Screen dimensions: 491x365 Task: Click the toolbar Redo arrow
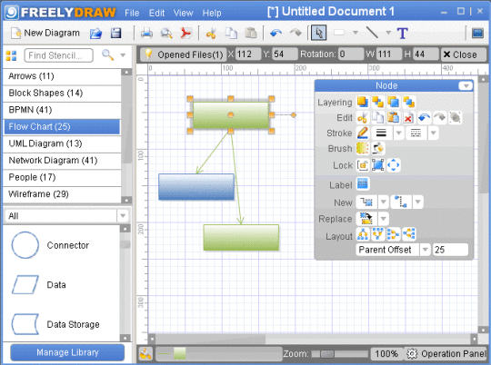pos(296,33)
